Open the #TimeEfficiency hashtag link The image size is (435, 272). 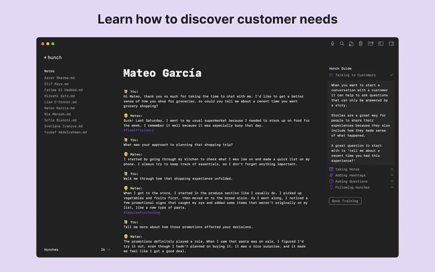[138, 130]
